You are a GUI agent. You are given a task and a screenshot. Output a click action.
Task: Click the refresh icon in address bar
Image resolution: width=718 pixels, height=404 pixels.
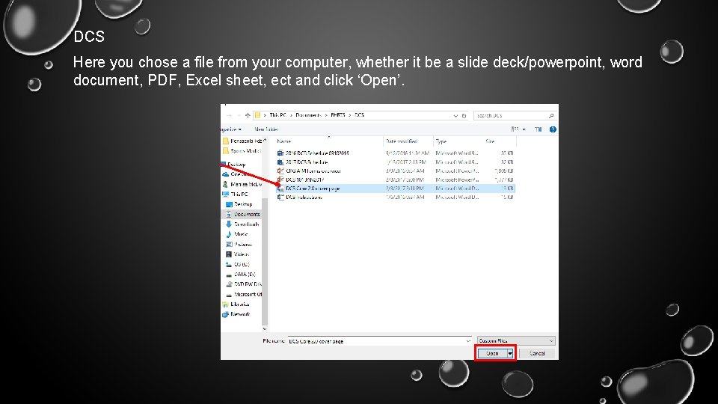(x=464, y=115)
